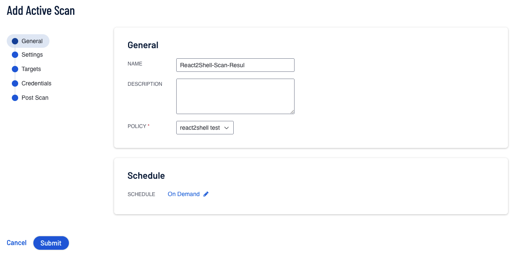Screen dimensions: 516x262
Task: Open the Policy dropdown chevron
Action: 226,128
